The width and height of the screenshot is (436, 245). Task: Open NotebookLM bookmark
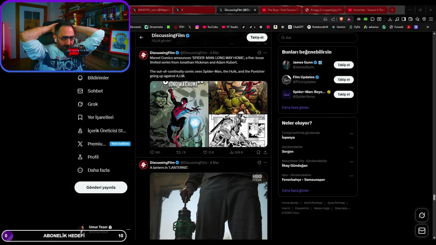click(x=317, y=27)
